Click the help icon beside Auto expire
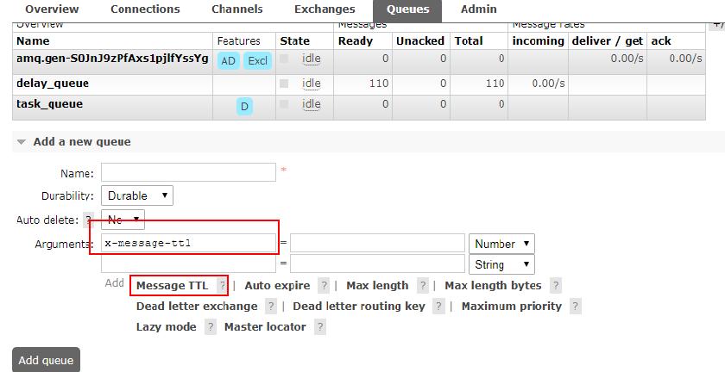725x372 pixels. point(325,286)
